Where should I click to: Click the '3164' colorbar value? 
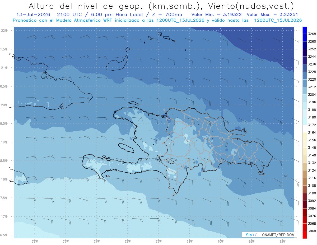(312, 132)
